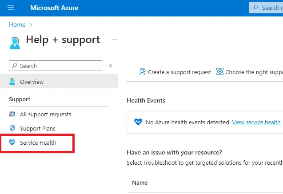Go to Home breadcrumb
Viewport: 283px width, 194px height.
click(17, 24)
